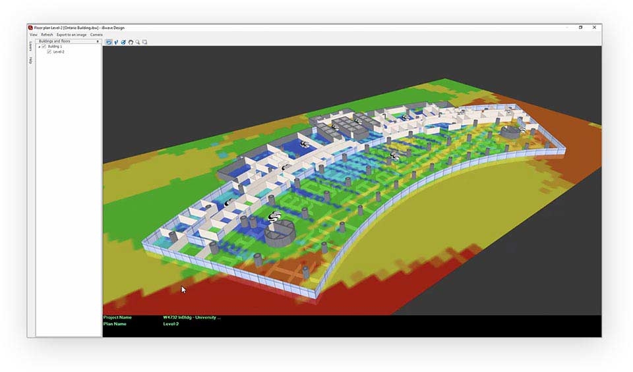Screen dimensions: 633x372
Task: Select the magnifier zoom tool
Action: (x=138, y=42)
